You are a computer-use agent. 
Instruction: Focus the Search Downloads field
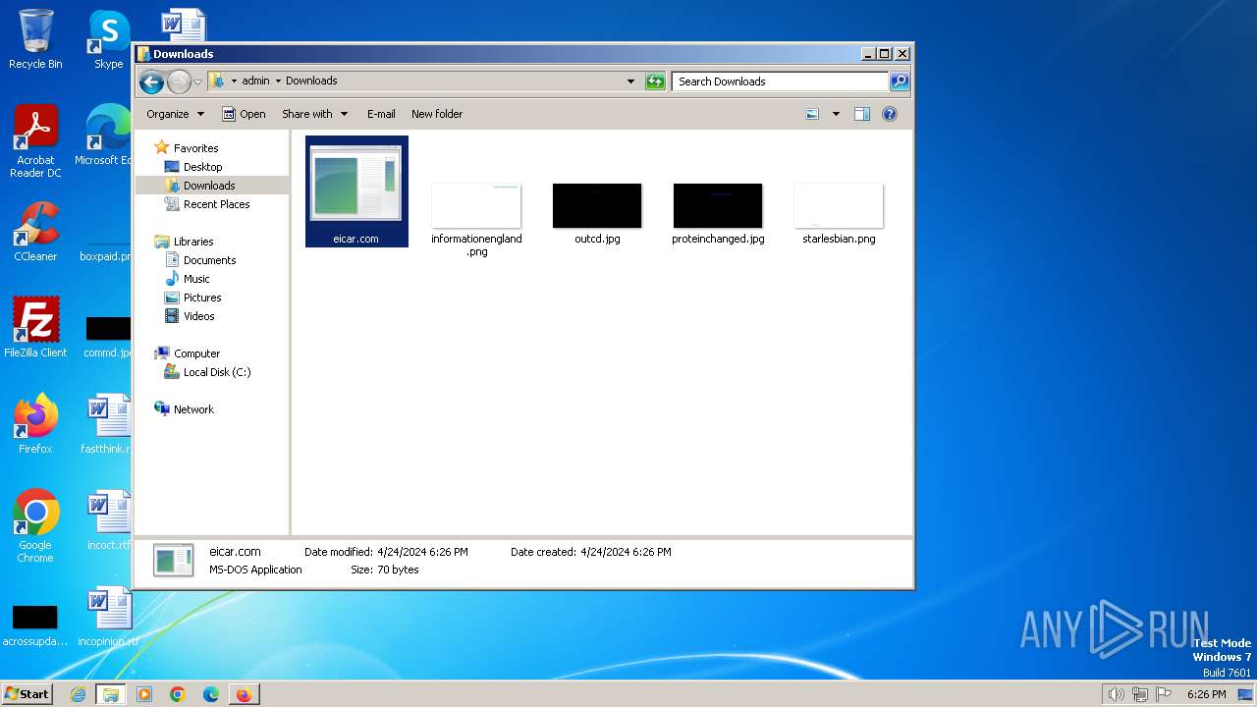(781, 82)
